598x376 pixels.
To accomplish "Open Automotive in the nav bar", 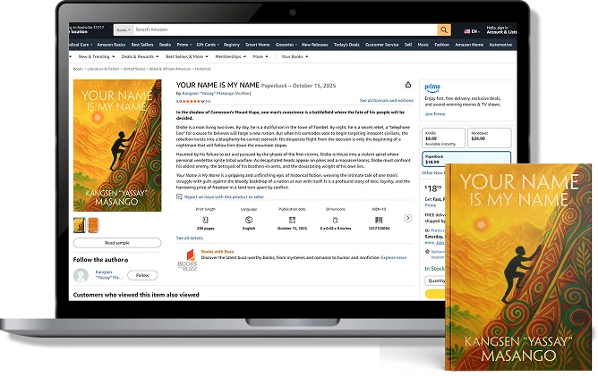I will 500,45.
